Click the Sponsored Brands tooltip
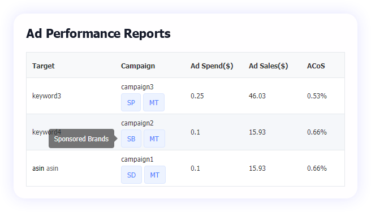Screen dimensions: 371x212 tap(81, 139)
